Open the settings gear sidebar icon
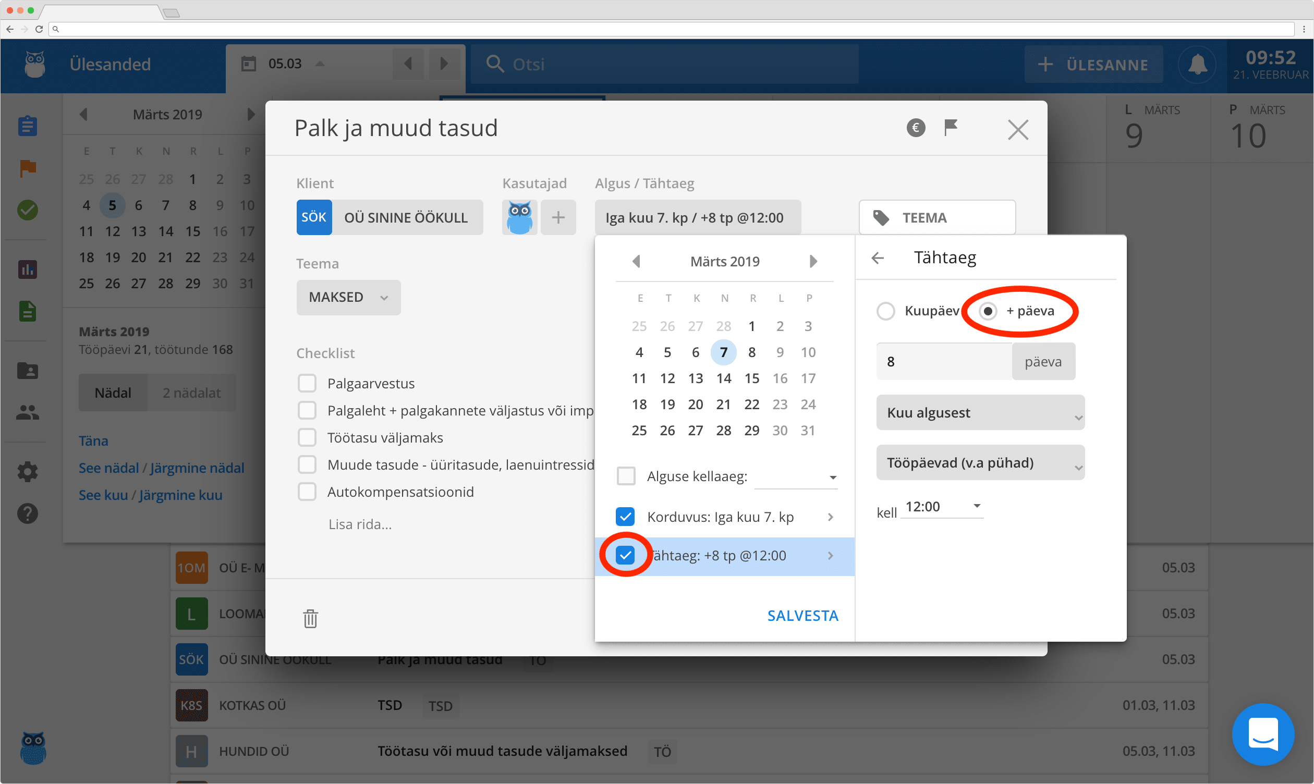 (x=28, y=472)
